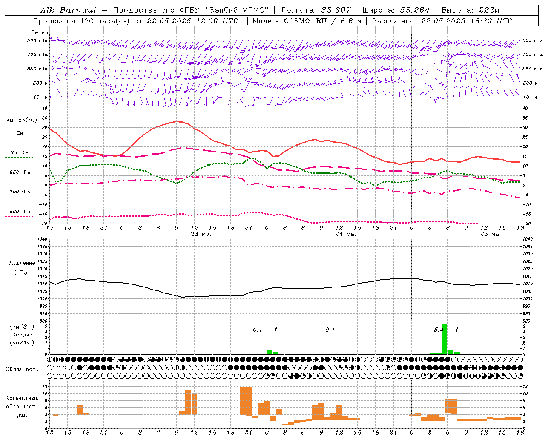Image resolution: width=545 pixels, height=436 pixels.
Task: Click the elevation value Высота: 223м
Action: click(x=471, y=10)
